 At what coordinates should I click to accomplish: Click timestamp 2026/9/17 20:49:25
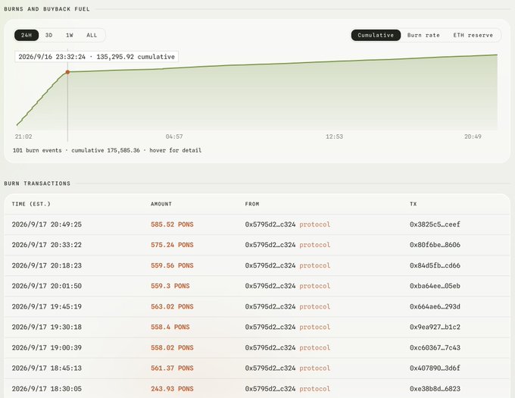[47, 224]
